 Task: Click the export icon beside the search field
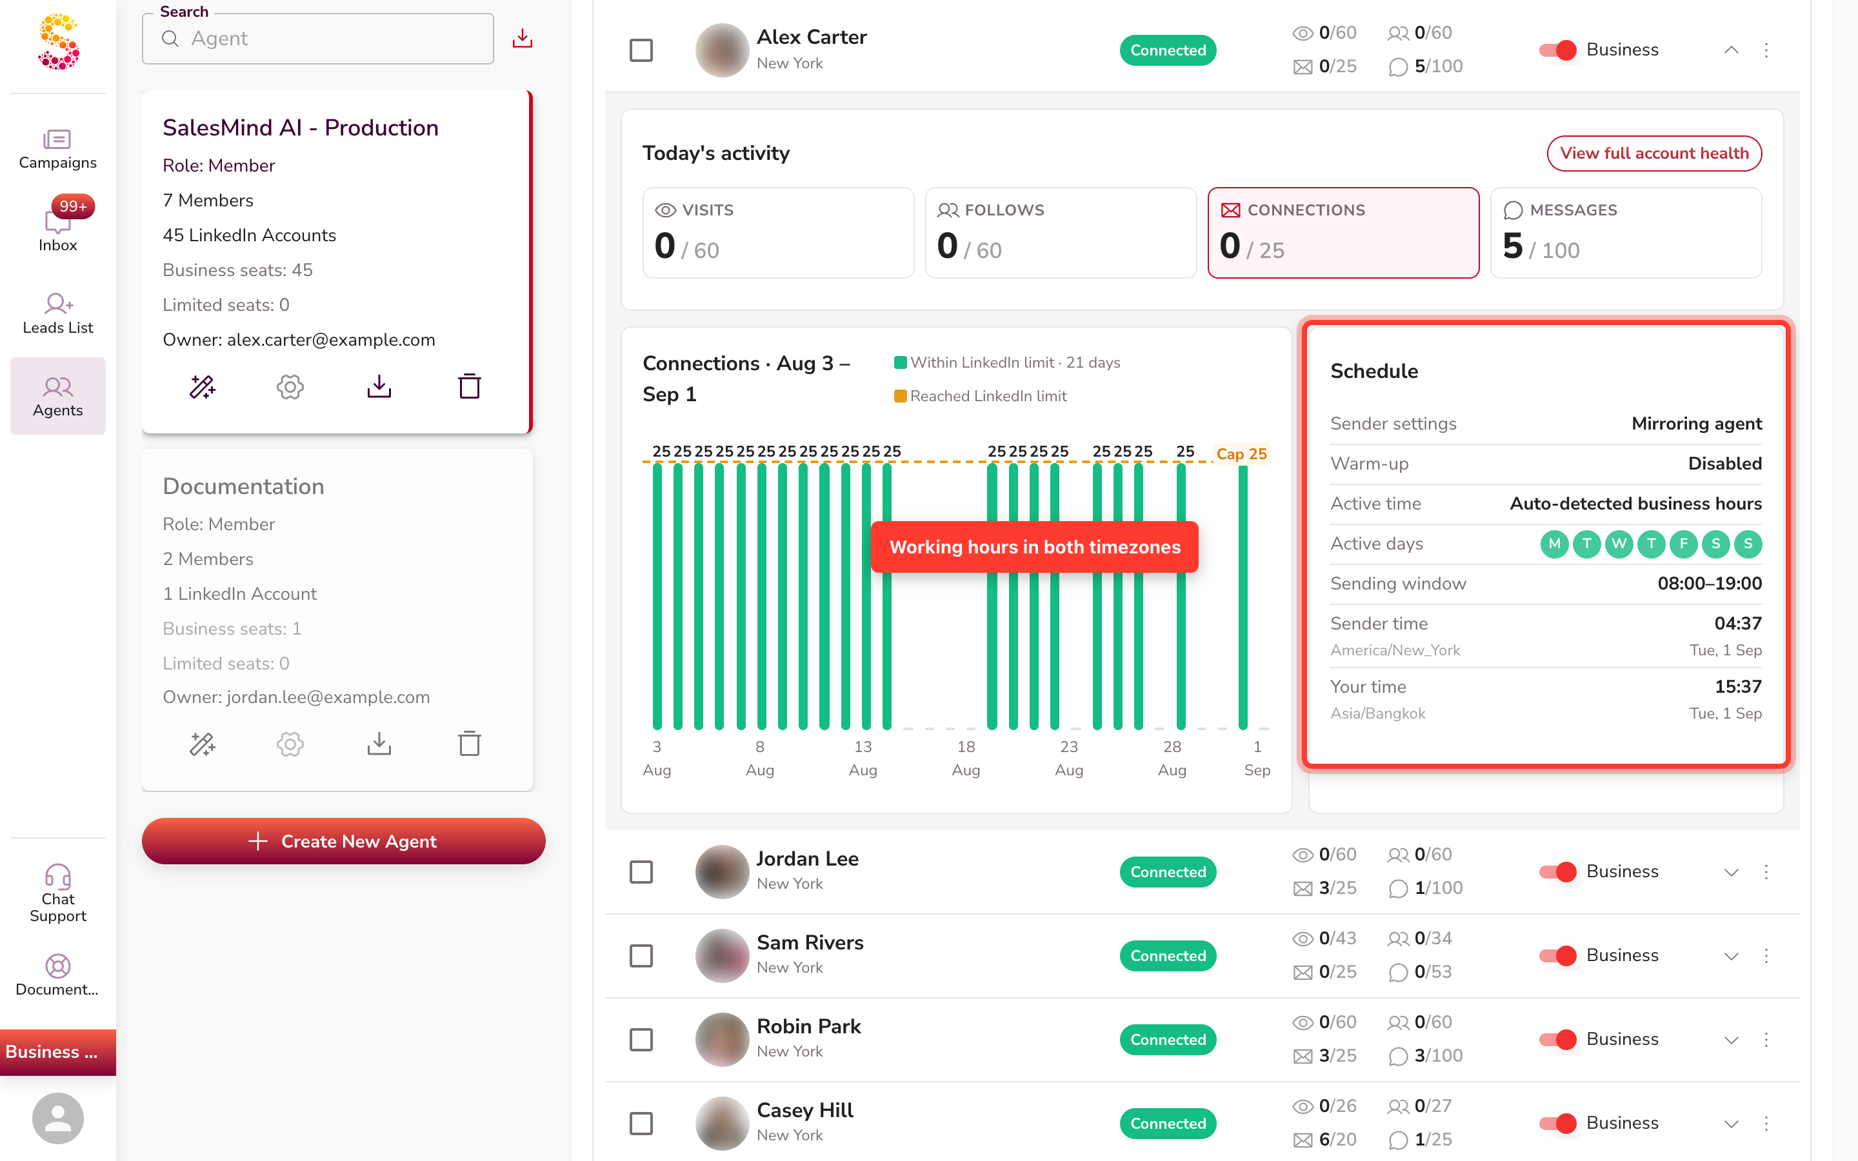coord(522,39)
